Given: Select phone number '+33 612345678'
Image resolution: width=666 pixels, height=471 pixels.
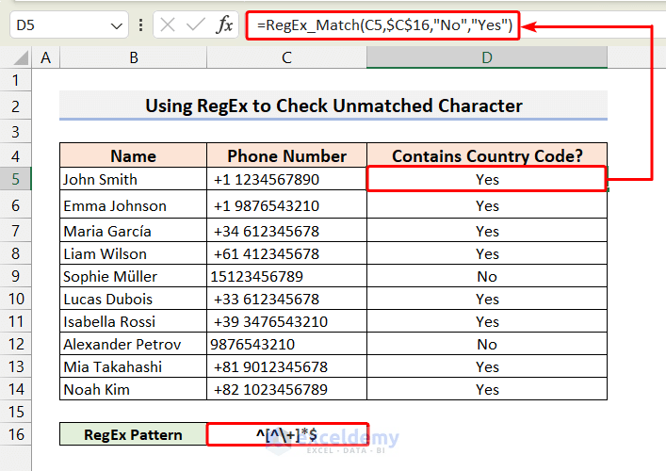Looking at the screenshot, I should 286,299.
